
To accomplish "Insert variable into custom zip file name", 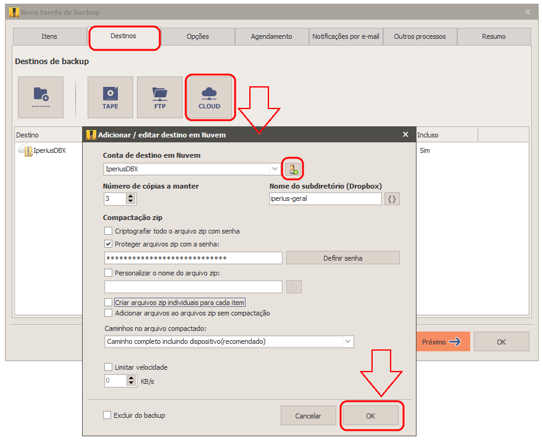I will click(x=294, y=287).
